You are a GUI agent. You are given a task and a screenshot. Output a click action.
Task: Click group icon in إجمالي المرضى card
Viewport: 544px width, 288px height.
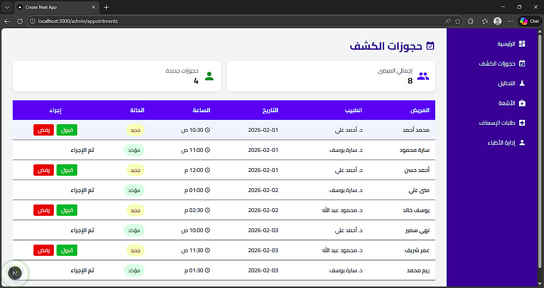tap(423, 76)
